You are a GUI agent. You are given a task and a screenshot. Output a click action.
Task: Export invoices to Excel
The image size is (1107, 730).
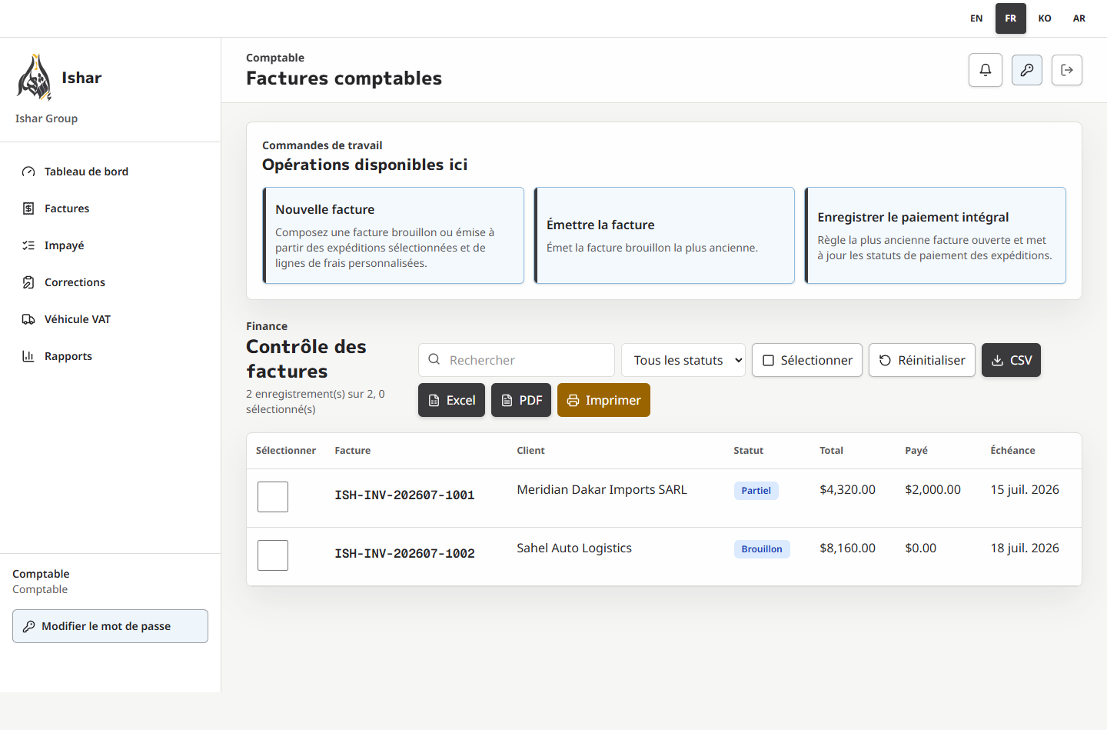click(451, 400)
